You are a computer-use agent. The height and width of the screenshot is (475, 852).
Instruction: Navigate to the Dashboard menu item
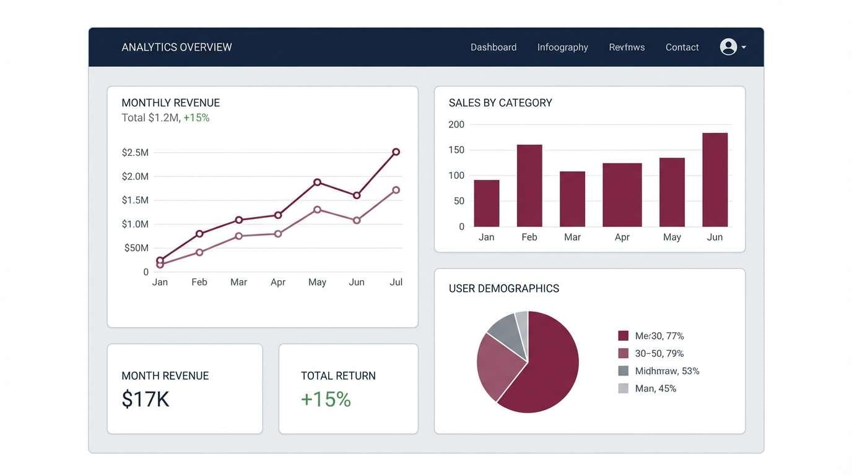493,47
